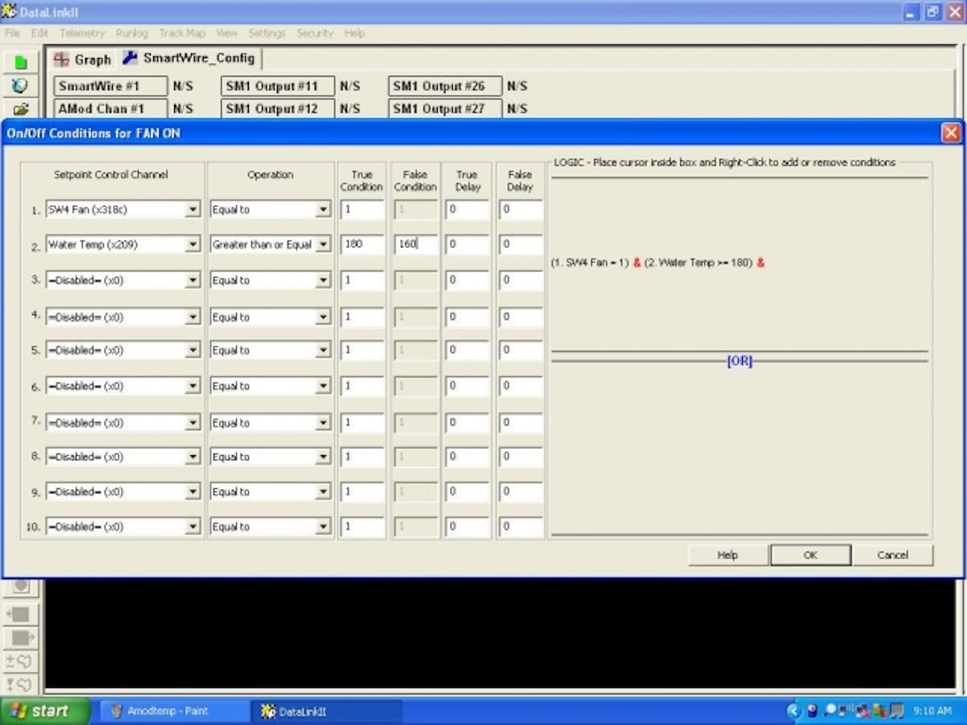Open the Telemetry menu
967x725 pixels.
[81, 33]
